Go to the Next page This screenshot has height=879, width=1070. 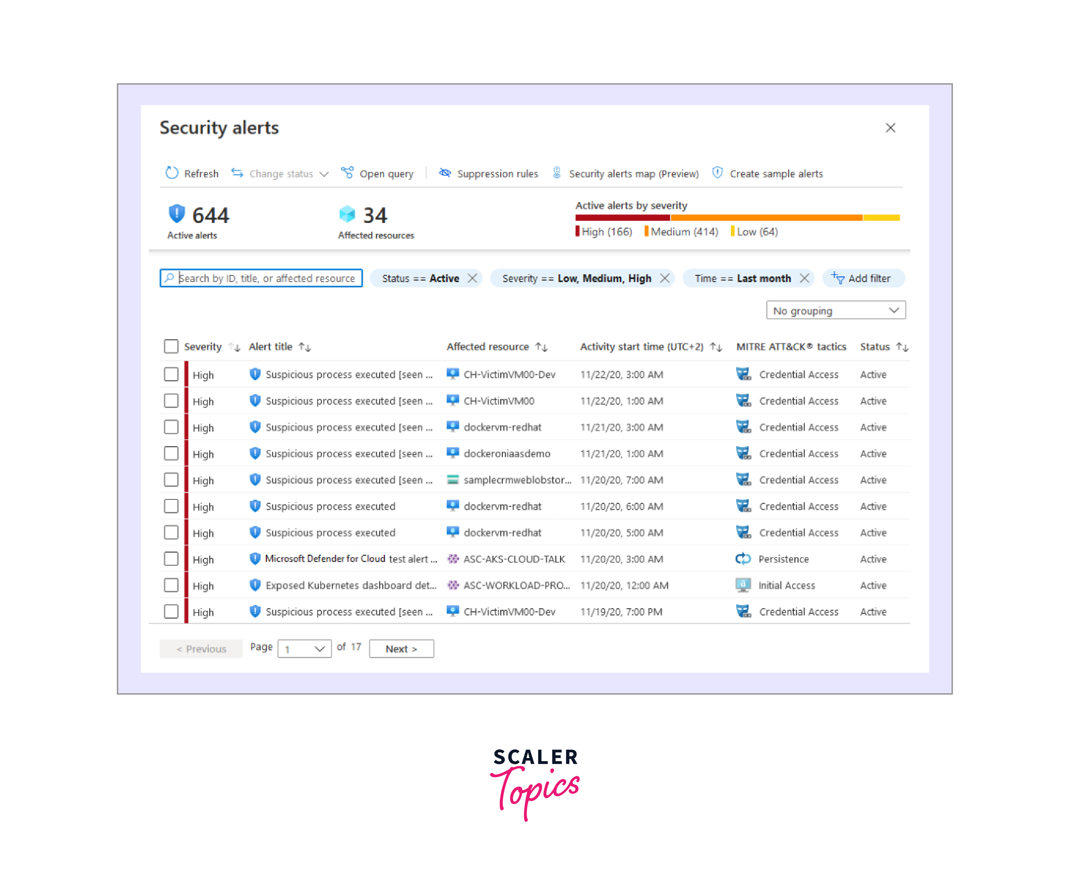pos(401,648)
